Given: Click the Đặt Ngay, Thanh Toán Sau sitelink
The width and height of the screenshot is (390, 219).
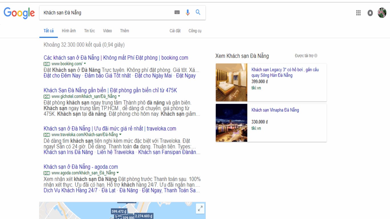Looking at the screenshot, I should [x=171, y=190].
